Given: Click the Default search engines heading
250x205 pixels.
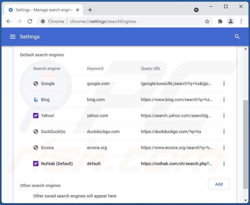Looking at the screenshot, I should coord(42,55).
